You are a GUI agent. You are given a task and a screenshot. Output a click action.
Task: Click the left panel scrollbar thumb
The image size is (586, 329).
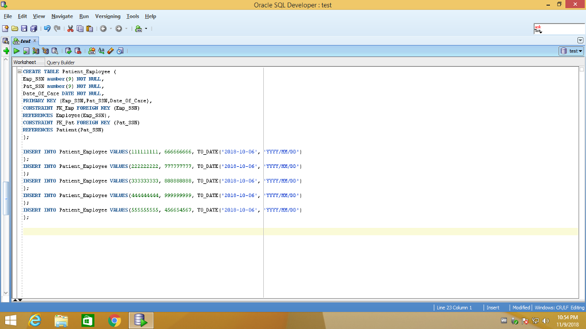6,198
